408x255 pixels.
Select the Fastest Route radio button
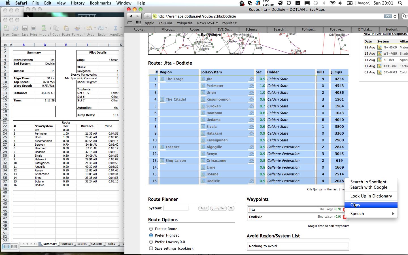tap(151, 229)
